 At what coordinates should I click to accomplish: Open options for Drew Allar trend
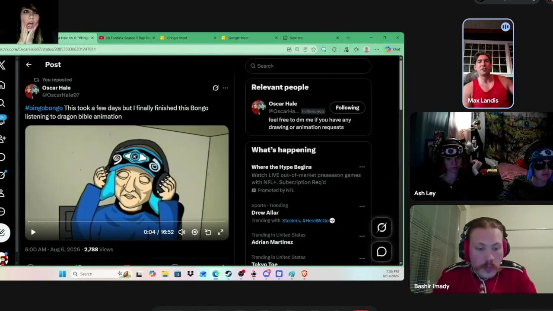point(362,206)
